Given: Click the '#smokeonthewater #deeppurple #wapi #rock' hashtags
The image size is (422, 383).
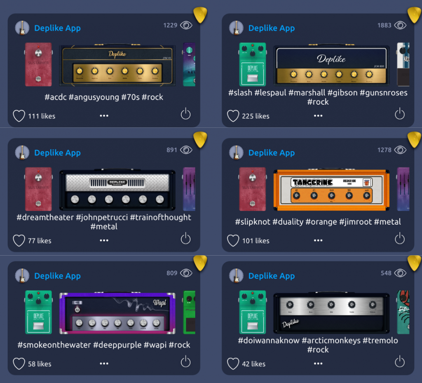Looking at the screenshot, I should [104, 345].
